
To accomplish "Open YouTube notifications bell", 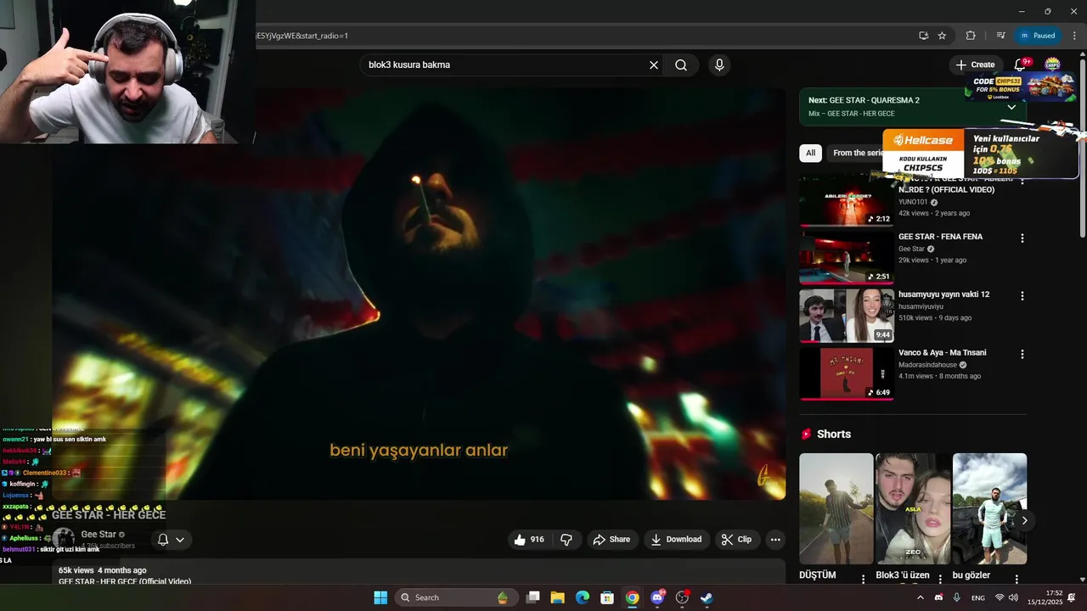I will tap(1021, 64).
